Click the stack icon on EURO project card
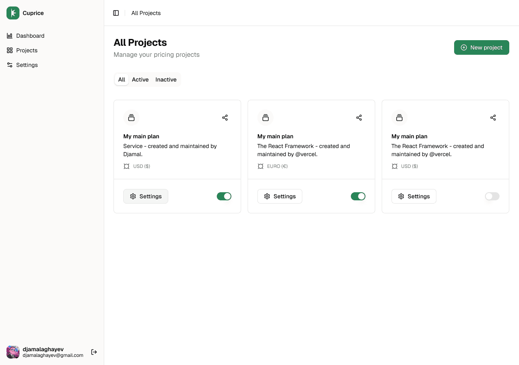Image resolution: width=519 pixels, height=365 pixels. [266, 118]
